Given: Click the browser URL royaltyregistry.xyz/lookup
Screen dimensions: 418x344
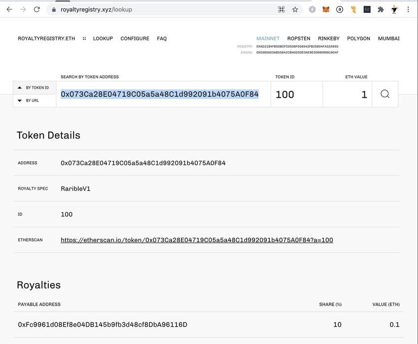Looking at the screenshot, I should click(96, 9).
